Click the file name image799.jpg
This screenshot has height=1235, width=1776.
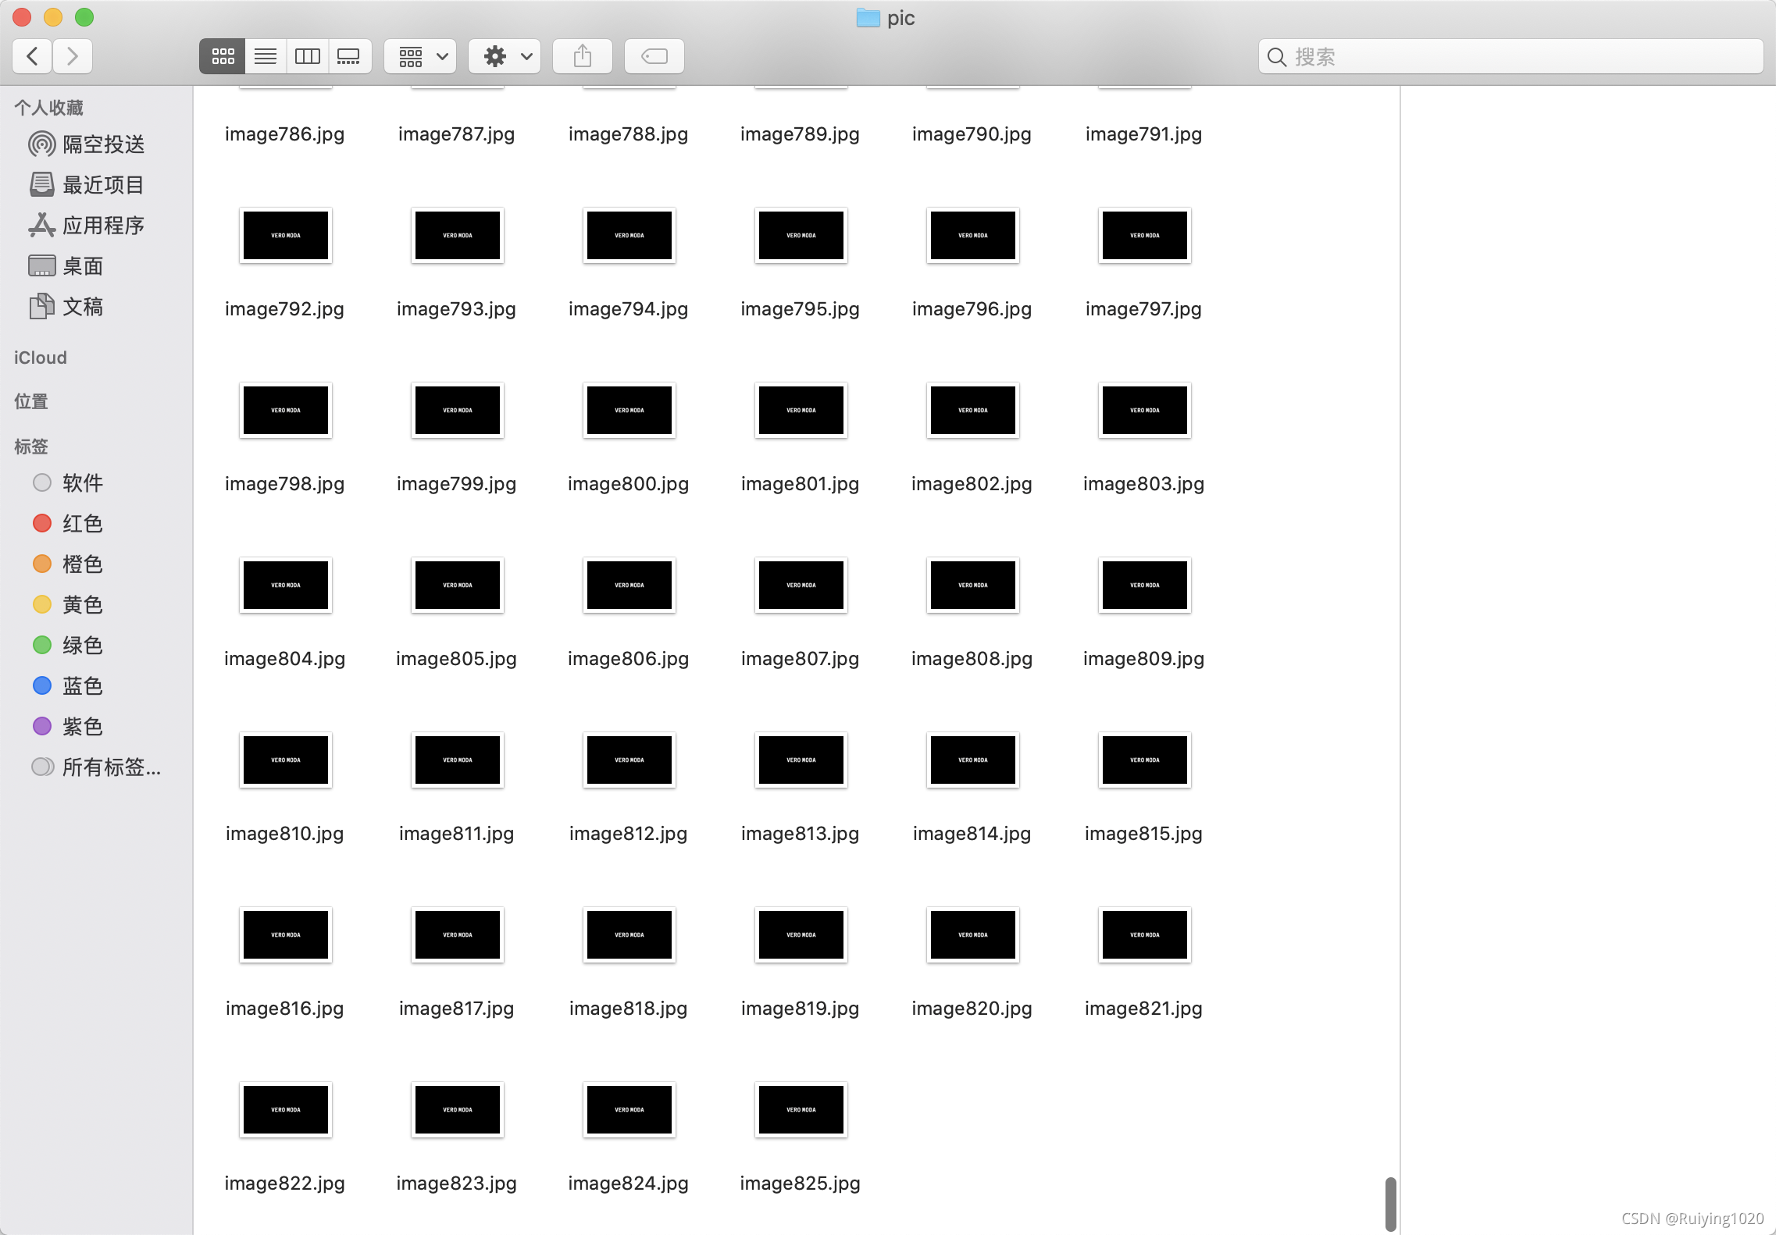click(x=457, y=484)
